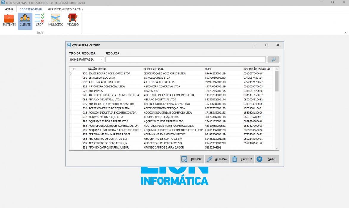The width and height of the screenshot is (349, 208).
Task: Click the scrollbar down arrow in client list
Action: tap(277, 148)
